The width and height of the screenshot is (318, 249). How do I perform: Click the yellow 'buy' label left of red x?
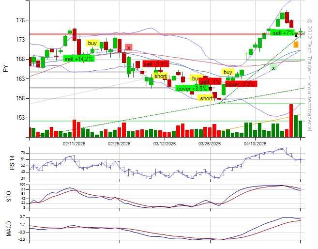point(92,43)
